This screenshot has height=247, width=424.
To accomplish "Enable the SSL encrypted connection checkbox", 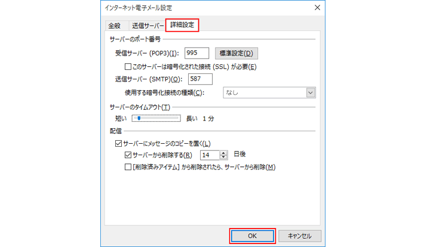I will point(128,66).
